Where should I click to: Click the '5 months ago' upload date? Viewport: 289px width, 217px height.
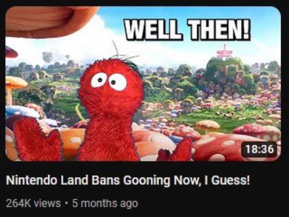click(x=105, y=204)
